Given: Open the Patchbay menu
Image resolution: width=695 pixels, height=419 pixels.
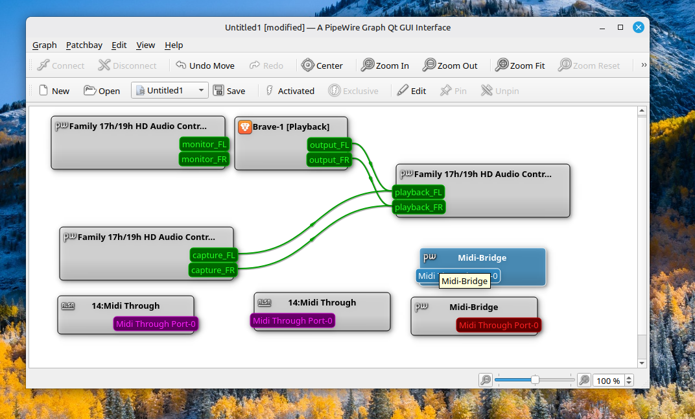Looking at the screenshot, I should point(84,45).
